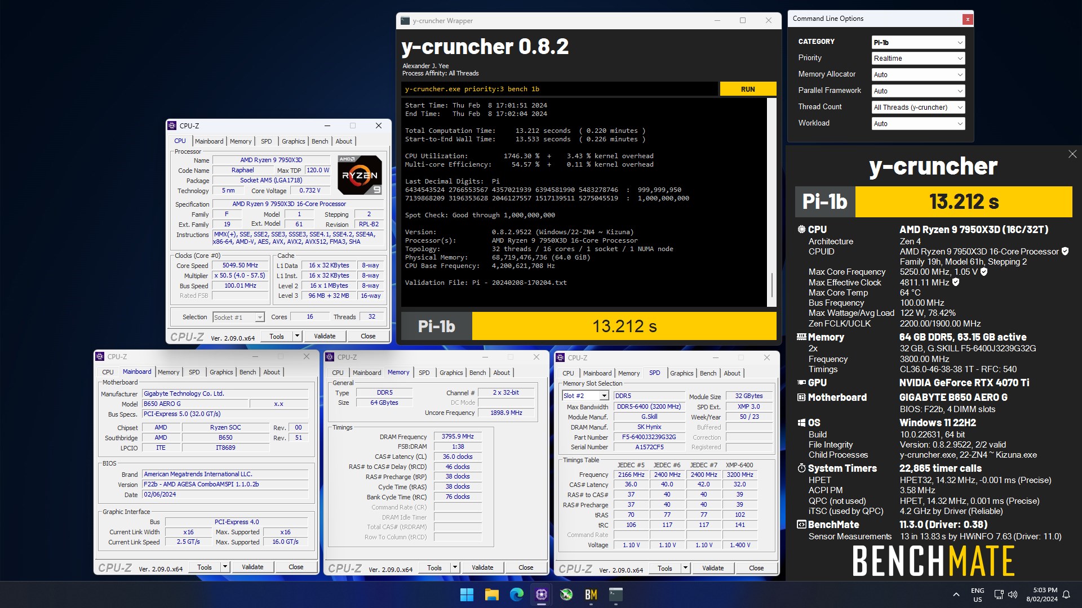This screenshot has height=608, width=1082.
Task: Click the Motherboard icon in BenchMate panel
Action: click(x=801, y=397)
